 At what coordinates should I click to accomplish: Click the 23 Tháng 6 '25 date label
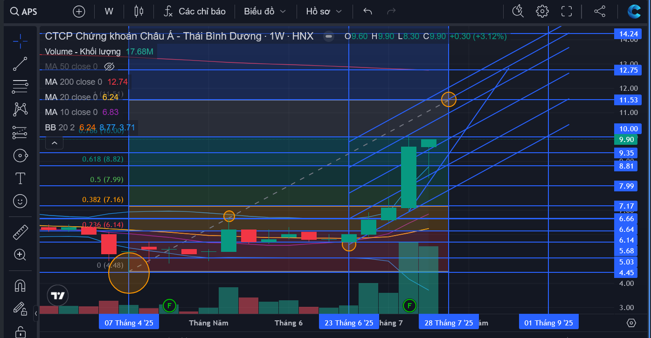(349, 323)
